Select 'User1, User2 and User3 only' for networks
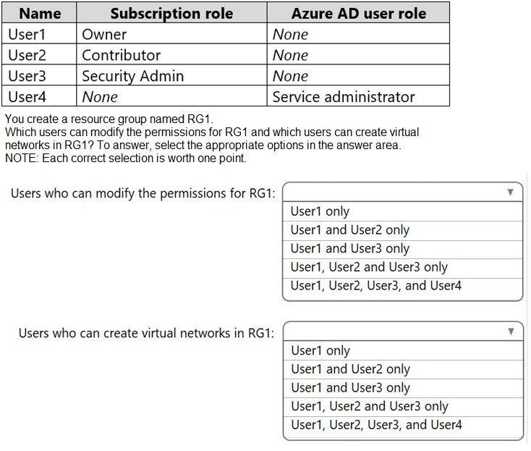This screenshot has height=451, width=531. pyautogui.click(x=403, y=407)
